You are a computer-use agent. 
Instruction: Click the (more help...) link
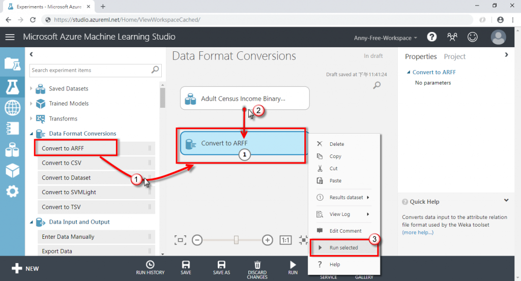pos(418,232)
